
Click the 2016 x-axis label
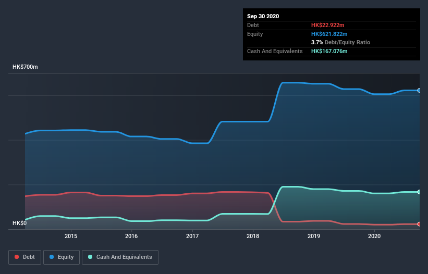pos(131,236)
